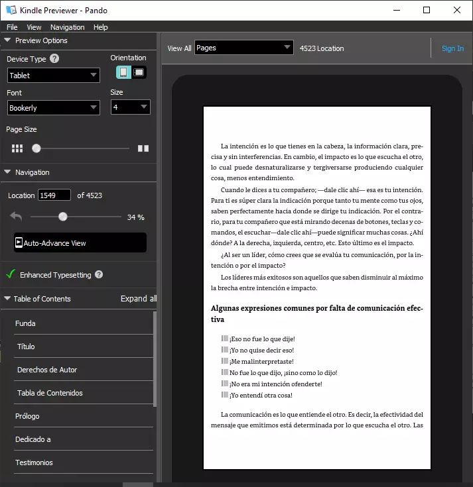Image resolution: width=473 pixels, height=487 pixels.
Task: Go to Título in table of contents
Action: click(x=84, y=347)
